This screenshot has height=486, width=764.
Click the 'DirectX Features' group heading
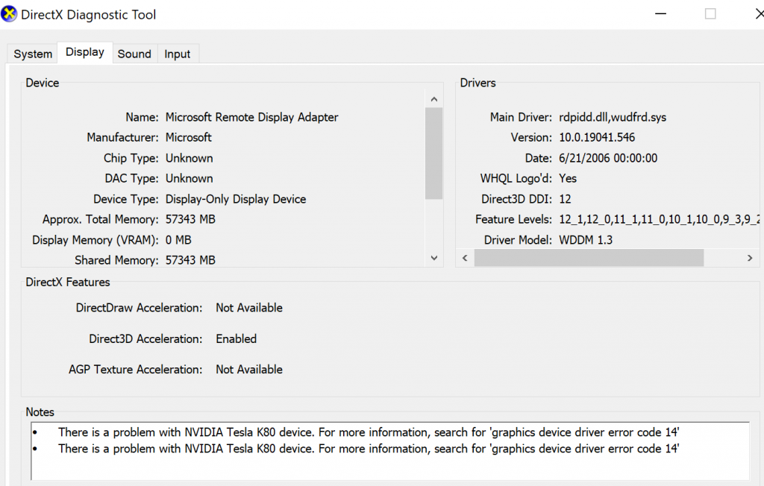coord(68,283)
